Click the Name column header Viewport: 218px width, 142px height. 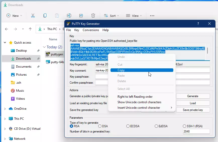coord(53,39)
